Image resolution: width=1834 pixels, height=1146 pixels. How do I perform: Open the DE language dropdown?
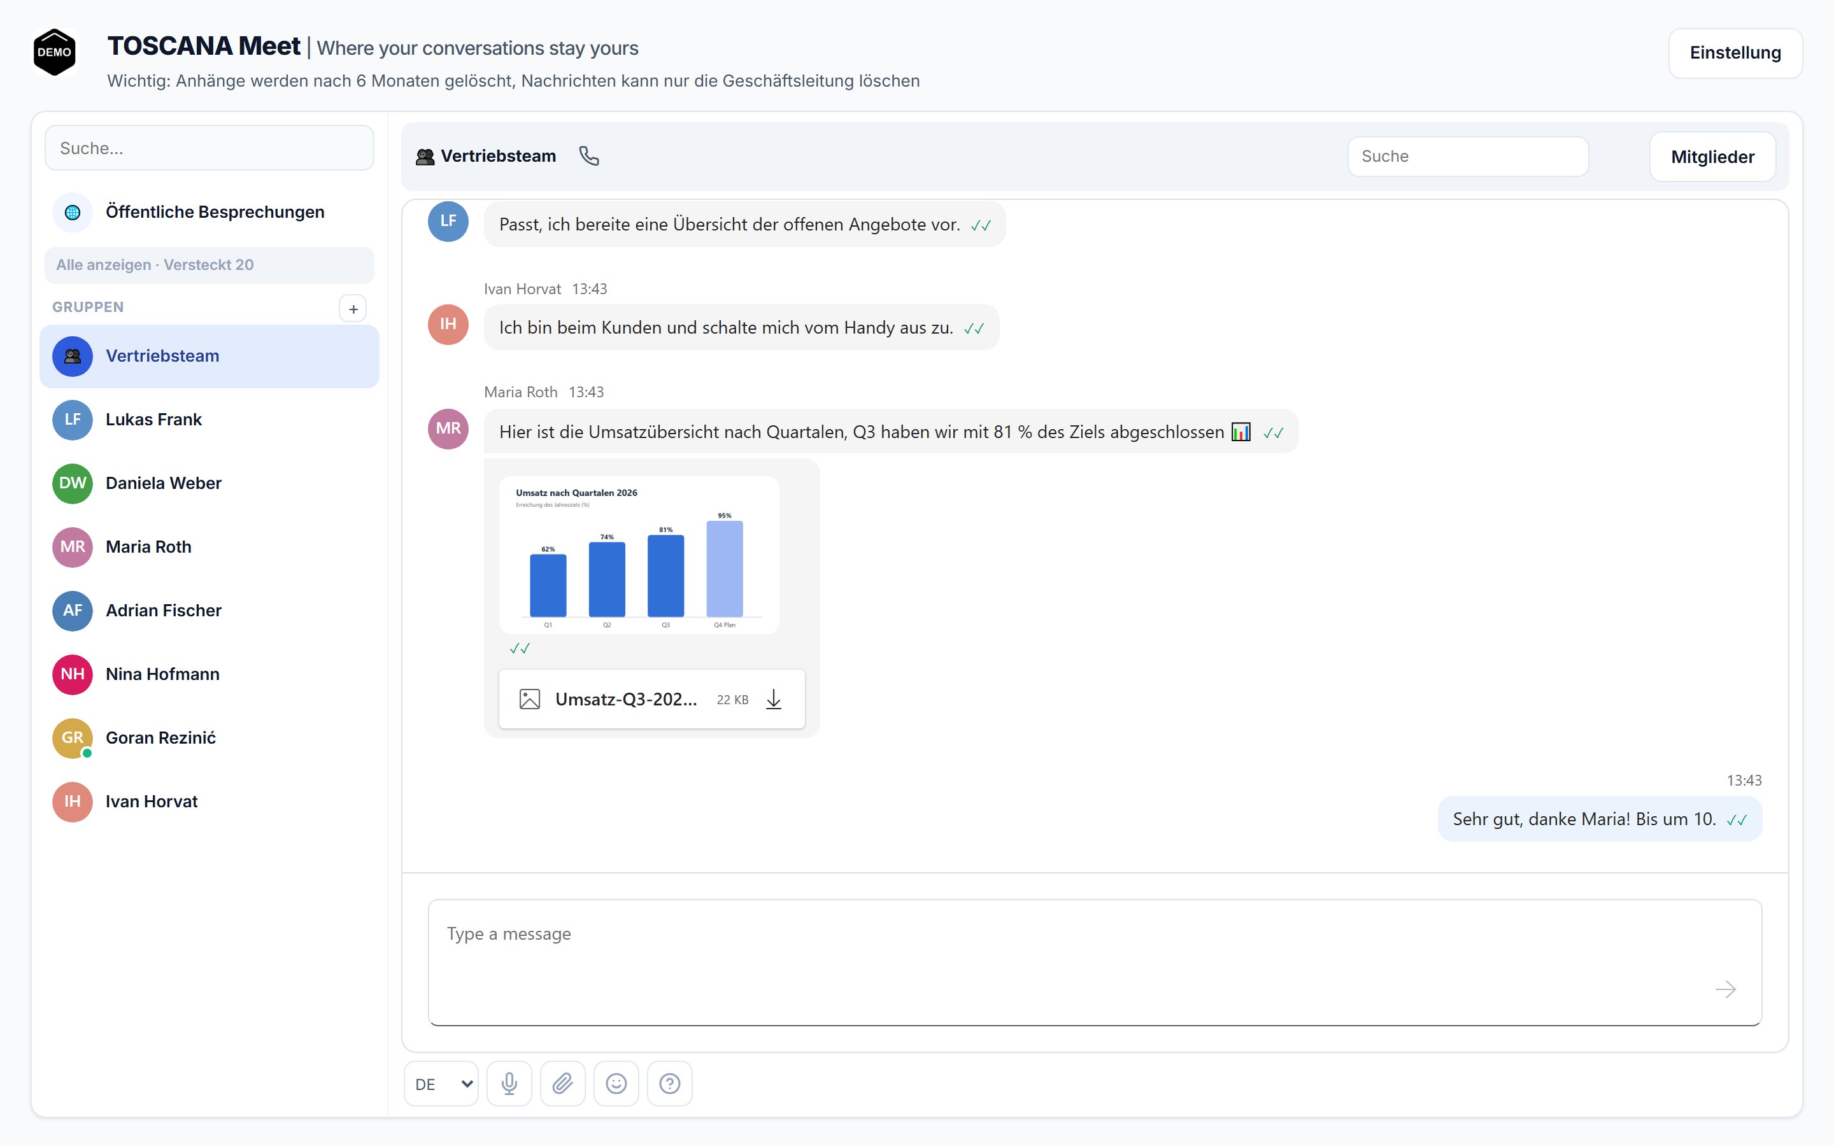[442, 1083]
